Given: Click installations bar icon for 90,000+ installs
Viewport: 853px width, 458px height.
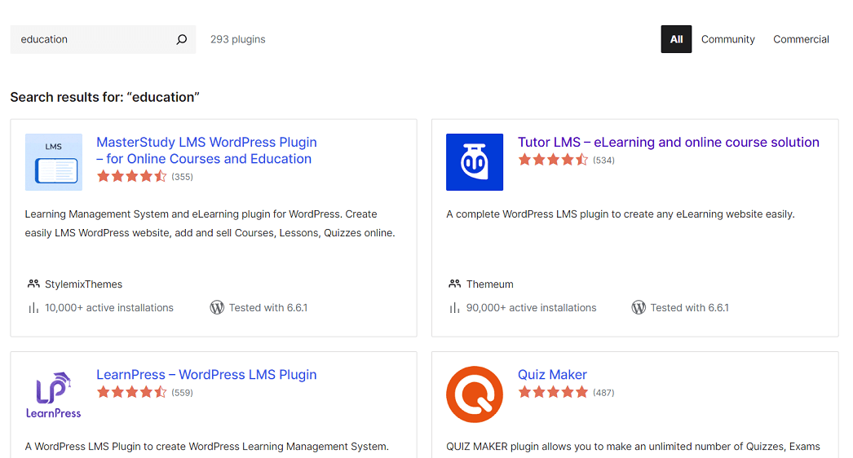Looking at the screenshot, I should pyautogui.click(x=455, y=308).
